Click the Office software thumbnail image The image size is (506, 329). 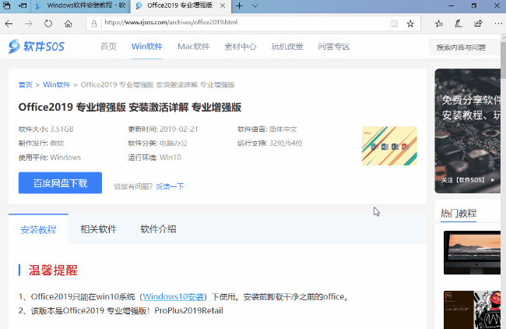click(x=389, y=146)
